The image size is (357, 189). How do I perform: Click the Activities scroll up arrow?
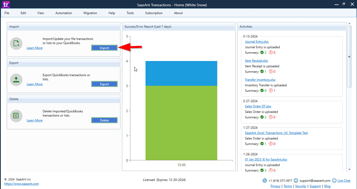(349, 24)
